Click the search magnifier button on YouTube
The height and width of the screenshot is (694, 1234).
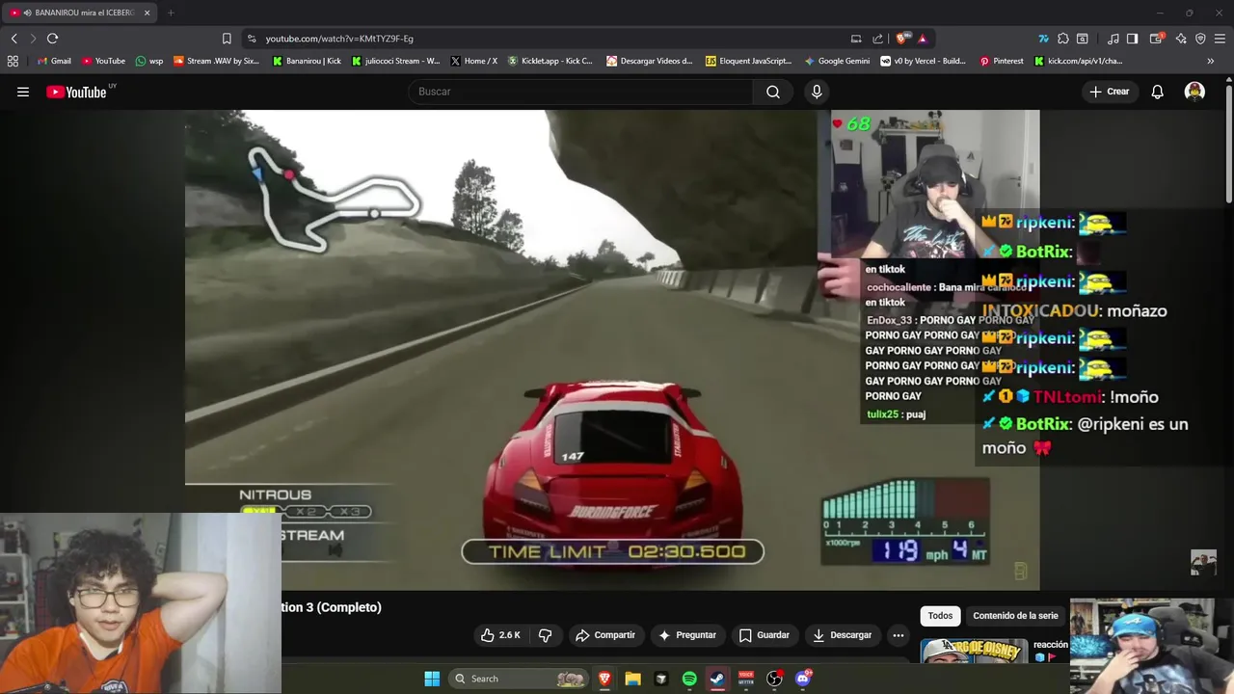point(773,92)
